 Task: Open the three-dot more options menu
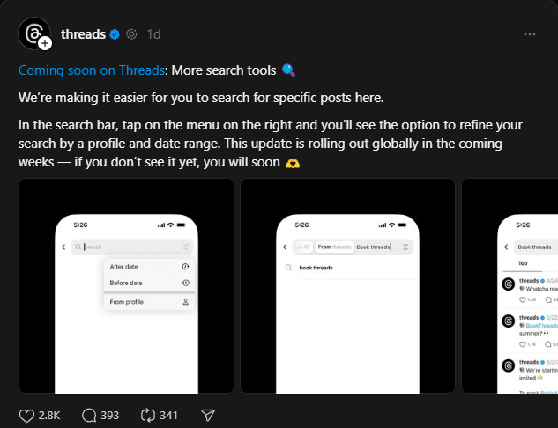[x=530, y=34]
